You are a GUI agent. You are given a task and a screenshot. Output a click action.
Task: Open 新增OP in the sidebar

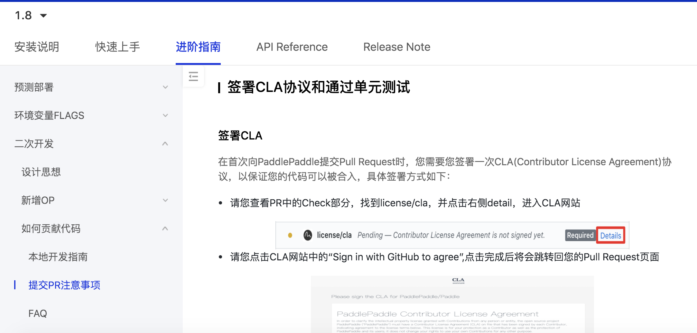tap(38, 200)
